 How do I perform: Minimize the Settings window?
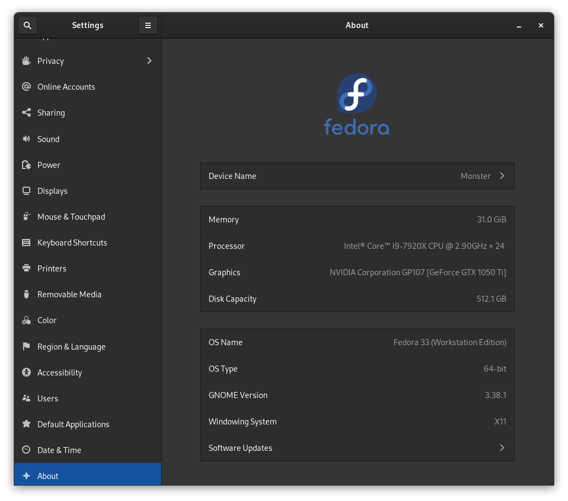pyautogui.click(x=518, y=25)
